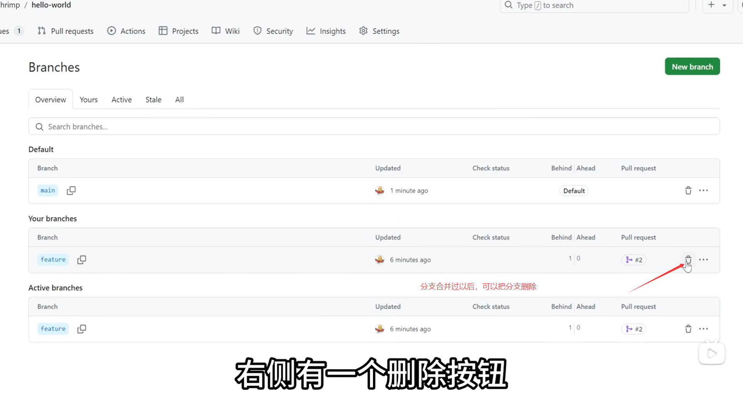Copy feature branch name in Your branches
This screenshot has height=418, width=743.
click(x=82, y=260)
